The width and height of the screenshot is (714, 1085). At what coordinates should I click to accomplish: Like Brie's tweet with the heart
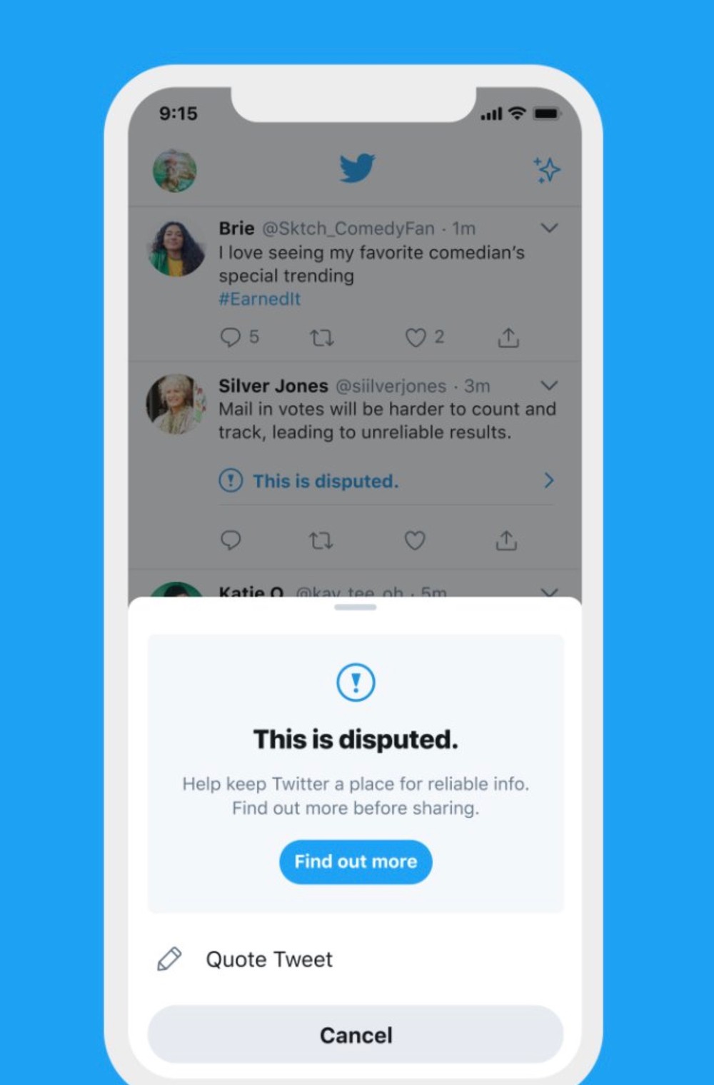(416, 337)
